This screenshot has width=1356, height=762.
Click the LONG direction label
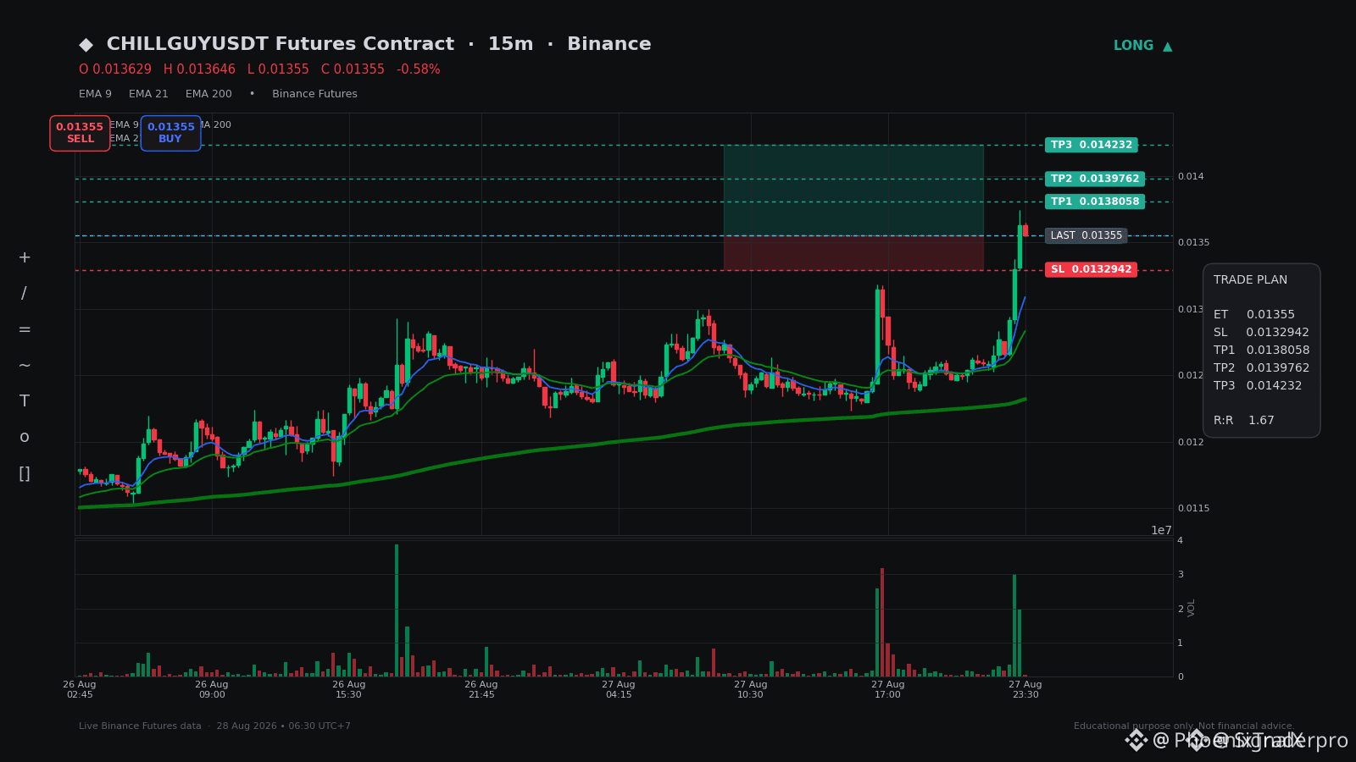pyautogui.click(x=1133, y=46)
